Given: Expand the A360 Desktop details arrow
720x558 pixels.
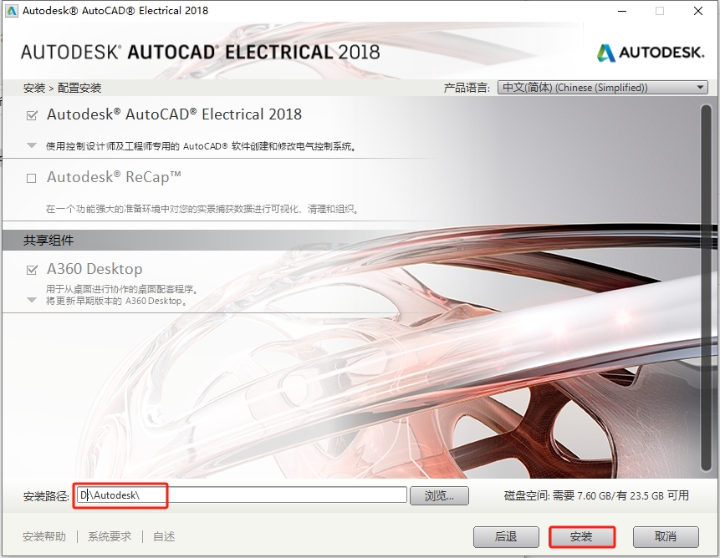Looking at the screenshot, I should tap(32, 301).
